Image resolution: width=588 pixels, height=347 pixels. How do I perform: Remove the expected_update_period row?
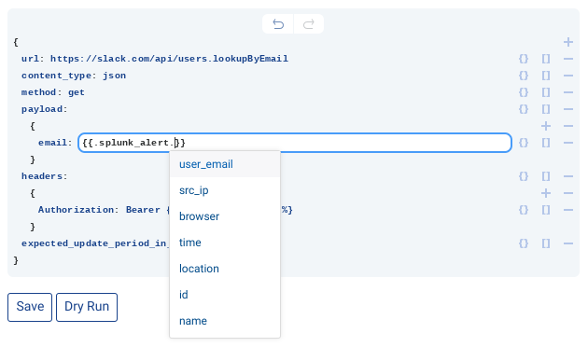point(568,243)
